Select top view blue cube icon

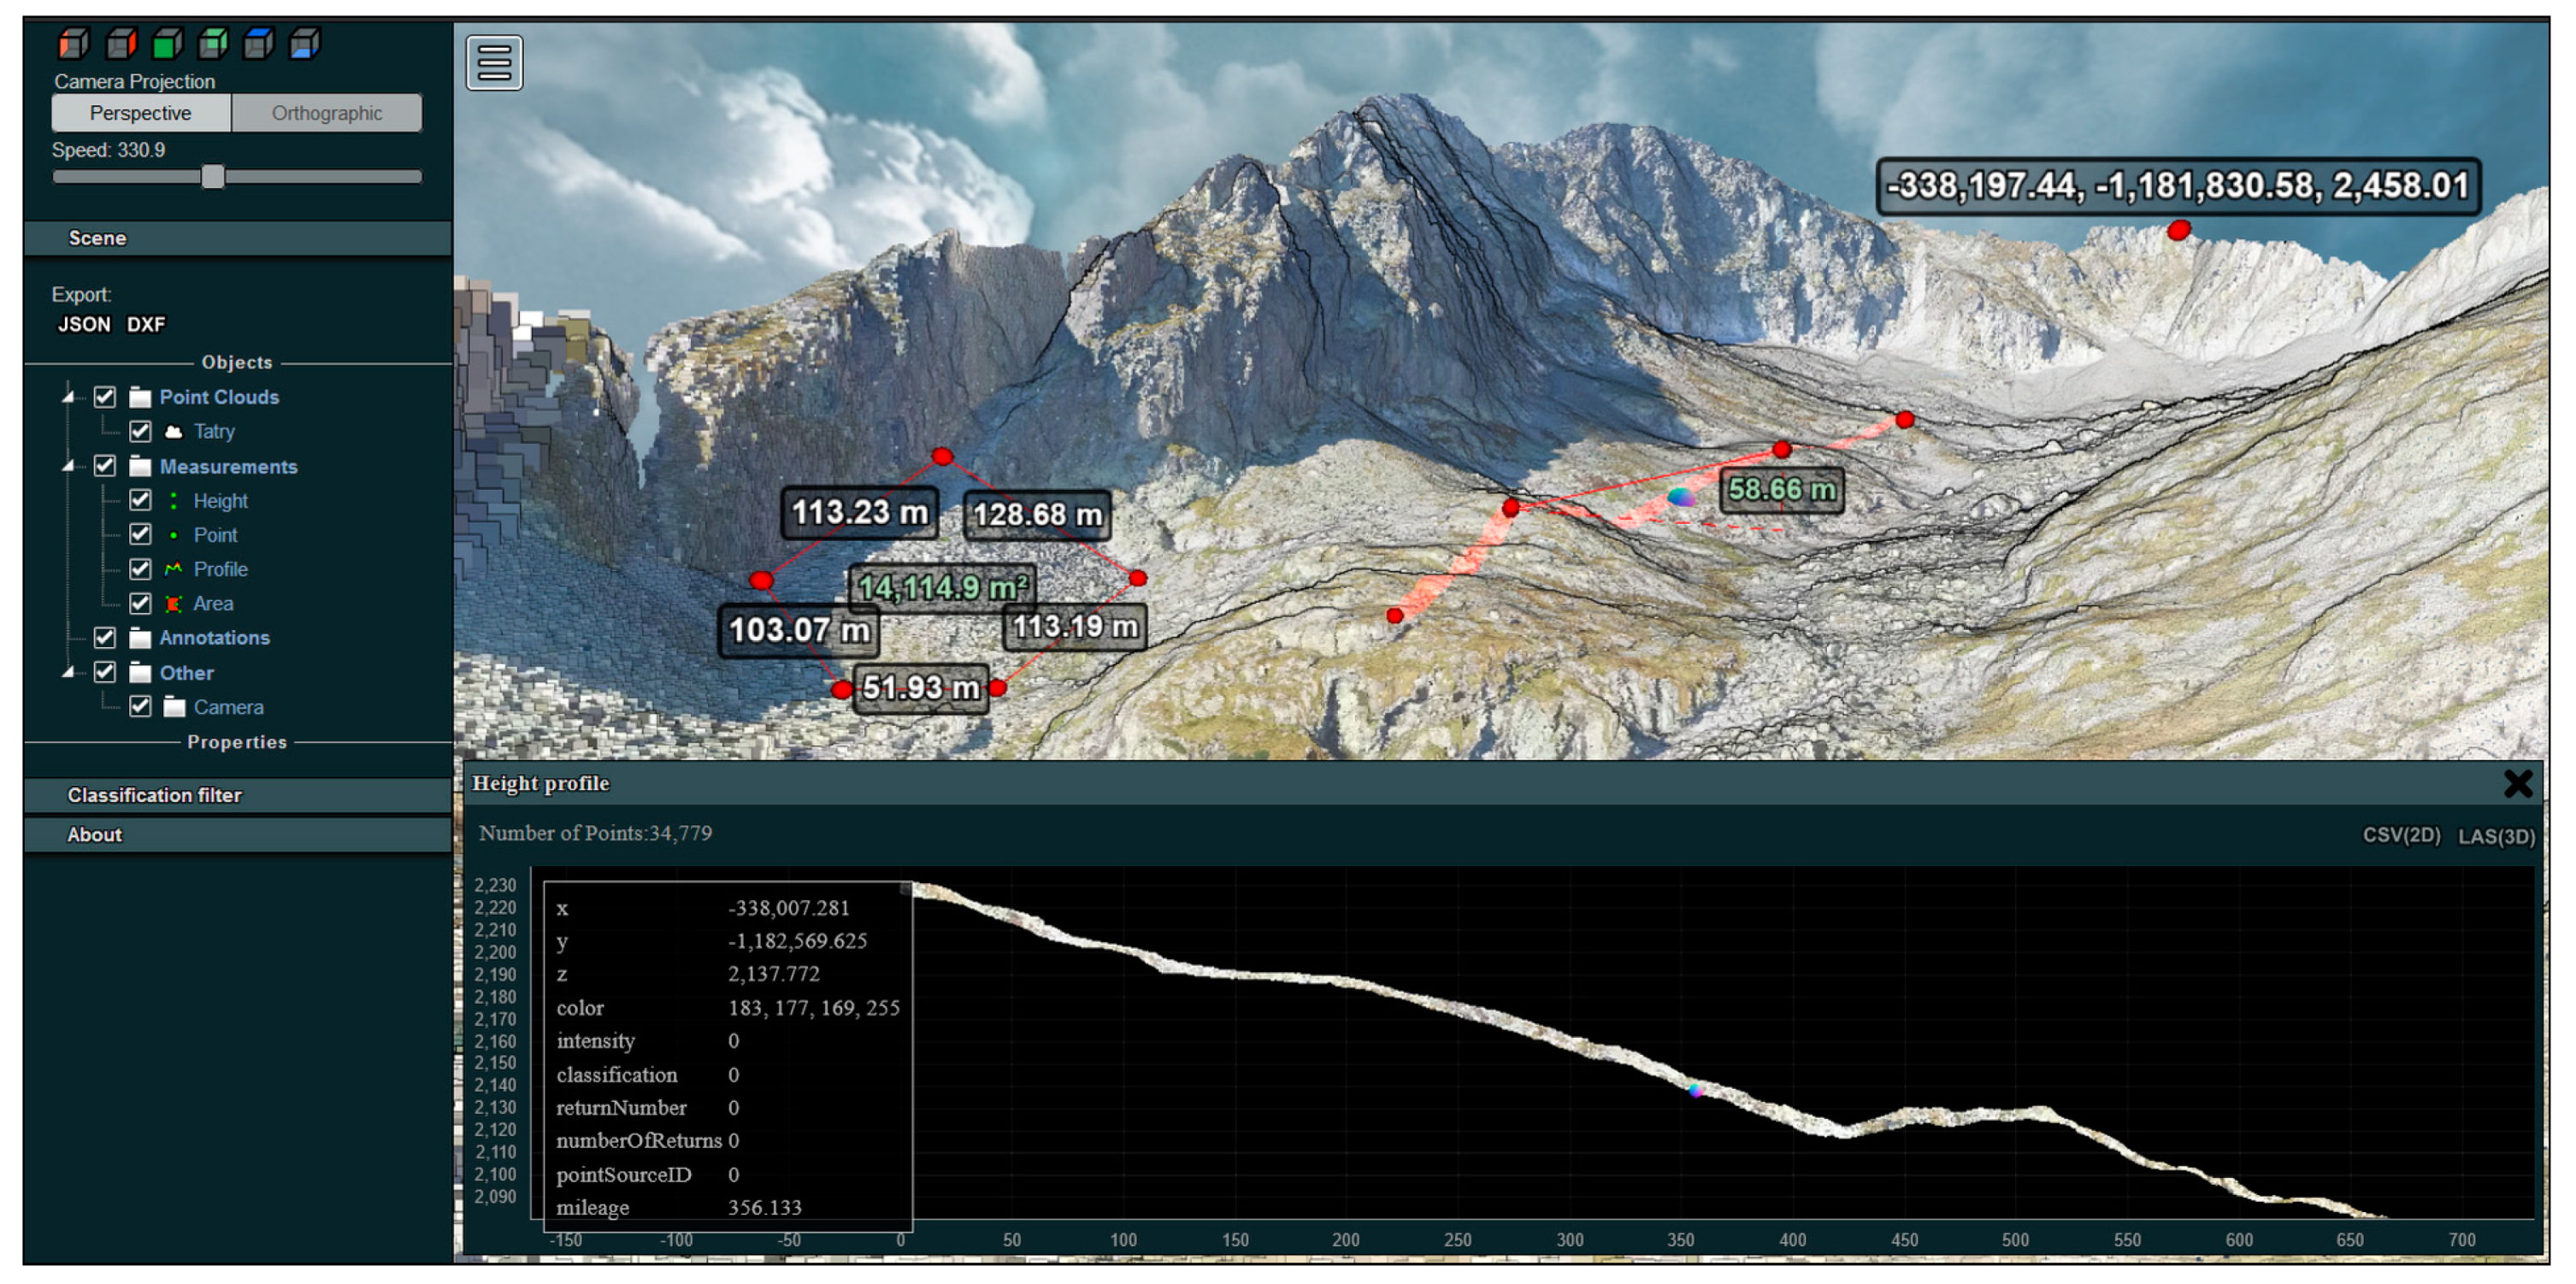pos(258,43)
